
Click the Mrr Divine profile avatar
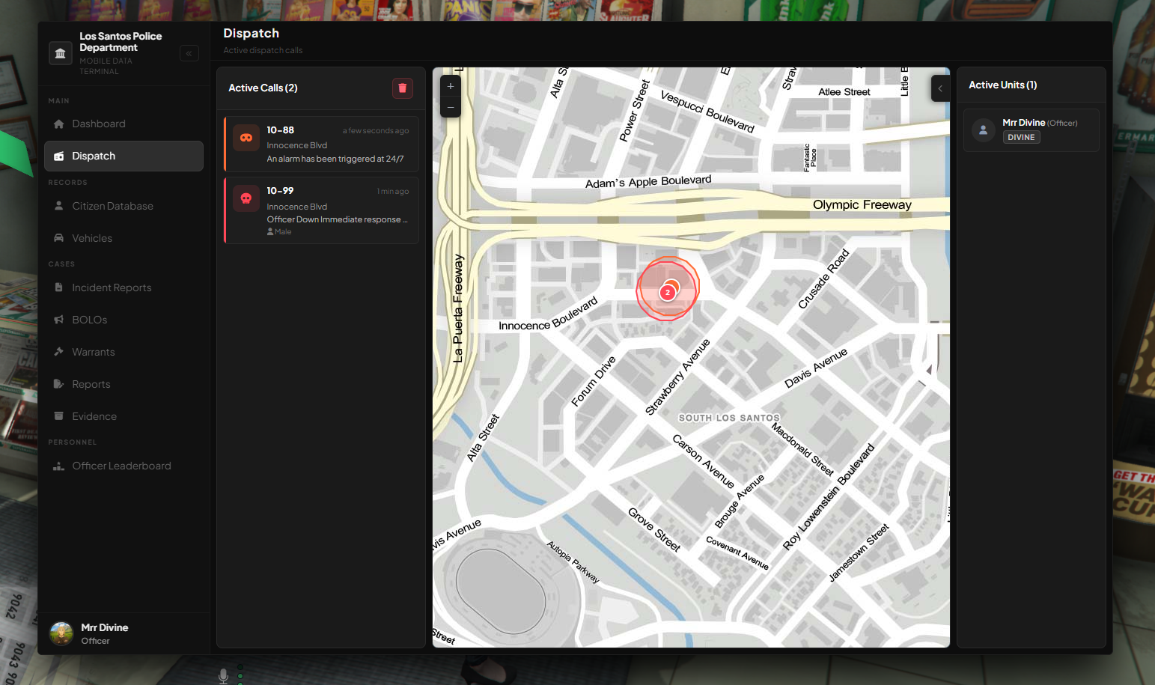pos(61,633)
